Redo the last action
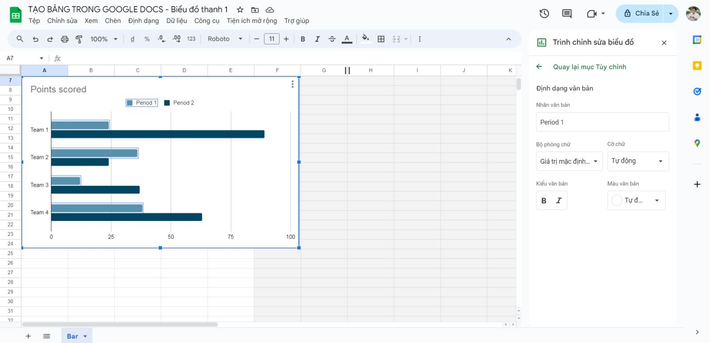 [x=50, y=39]
